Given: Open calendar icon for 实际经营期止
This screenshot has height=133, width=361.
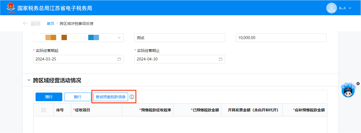Looking at the screenshot, I should click(221, 59).
